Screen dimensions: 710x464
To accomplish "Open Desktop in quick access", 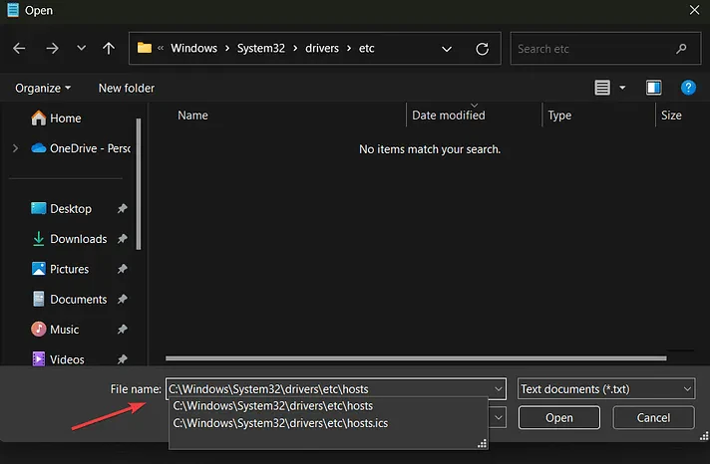I will 61,208.
